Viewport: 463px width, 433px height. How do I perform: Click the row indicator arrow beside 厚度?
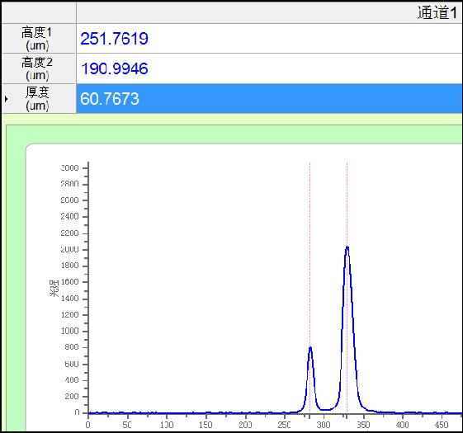pos(6,99)
